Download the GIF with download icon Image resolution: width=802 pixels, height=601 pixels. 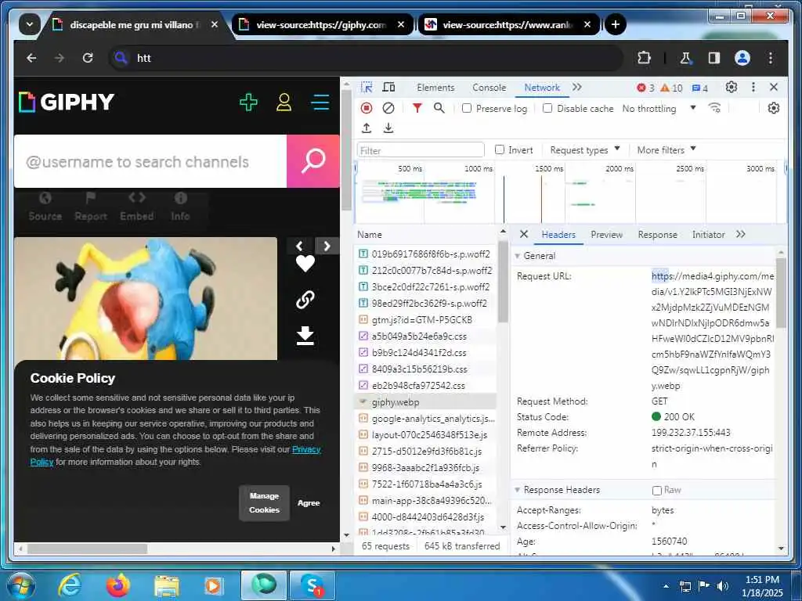tap(305, 336)
